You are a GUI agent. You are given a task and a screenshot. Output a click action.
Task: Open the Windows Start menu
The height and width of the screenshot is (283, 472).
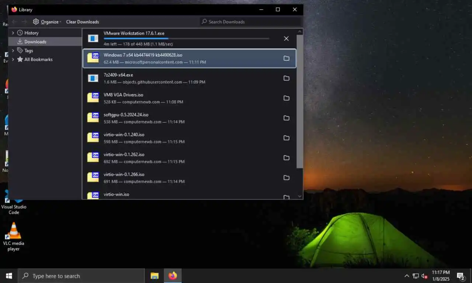[x=9, y=276]
